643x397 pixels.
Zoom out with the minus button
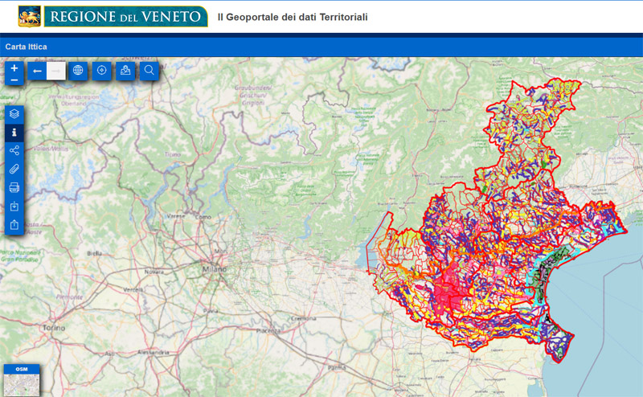point(14,80)
